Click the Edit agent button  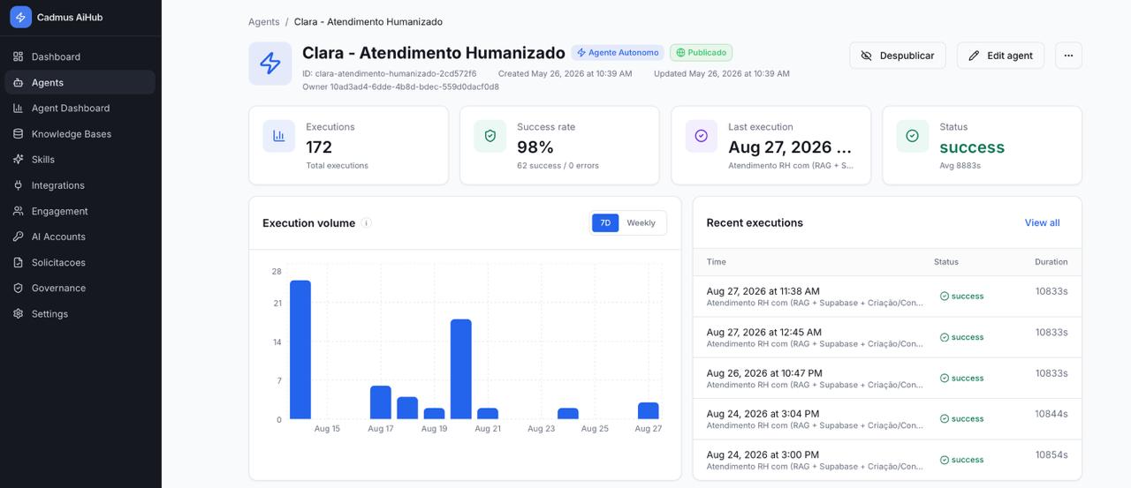tap(1000, 56)
